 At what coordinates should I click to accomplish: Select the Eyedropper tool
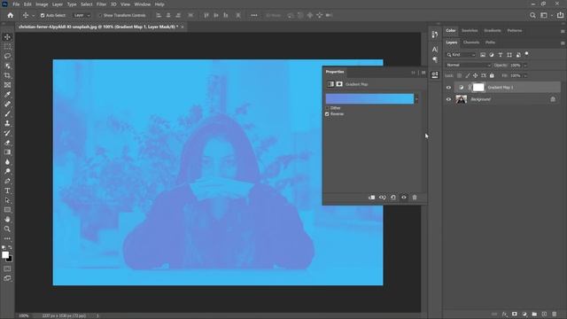[7, 95]
